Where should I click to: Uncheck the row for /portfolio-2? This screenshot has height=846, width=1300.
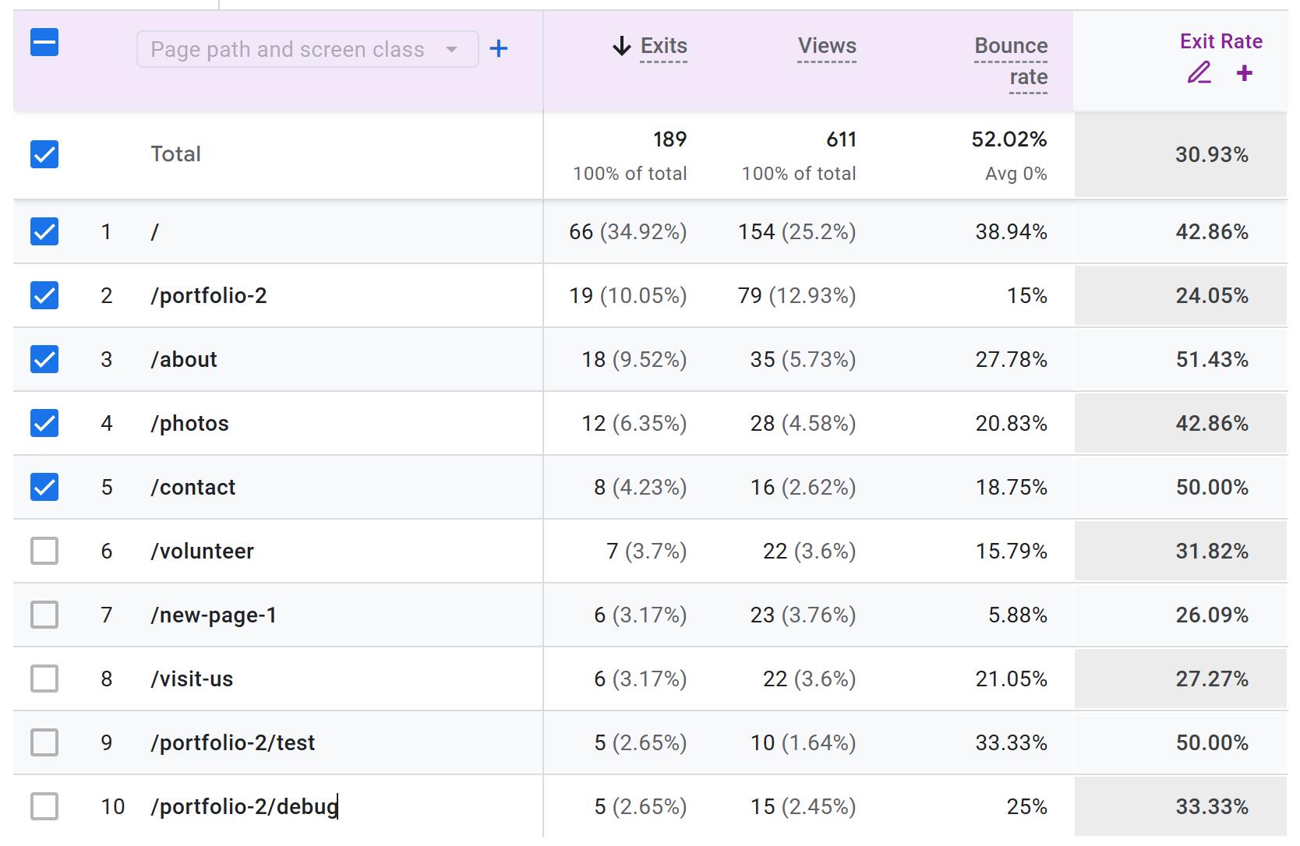click(x=44, y=295)
